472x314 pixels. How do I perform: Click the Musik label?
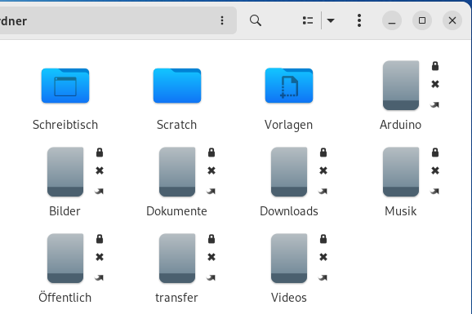tap(401, 211)
